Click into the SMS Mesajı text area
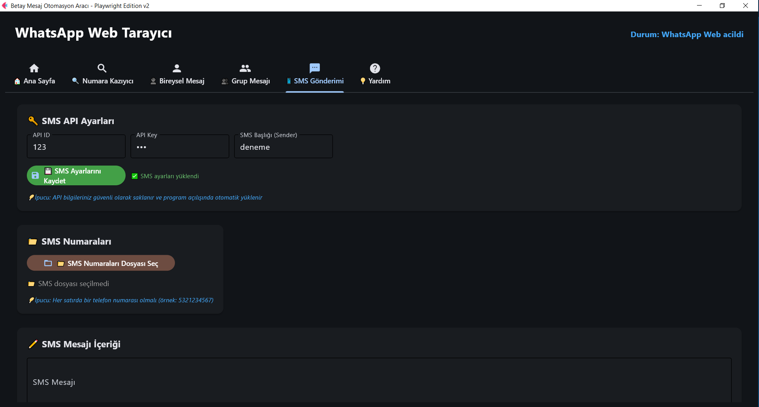 pyautogui.click(x=379, y=381)
